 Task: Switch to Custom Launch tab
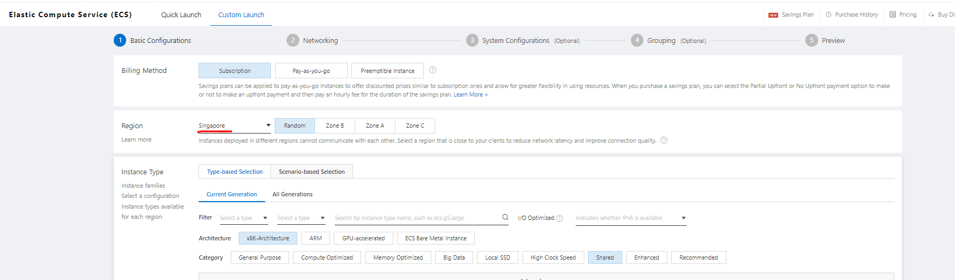click(x=241, y=14)
